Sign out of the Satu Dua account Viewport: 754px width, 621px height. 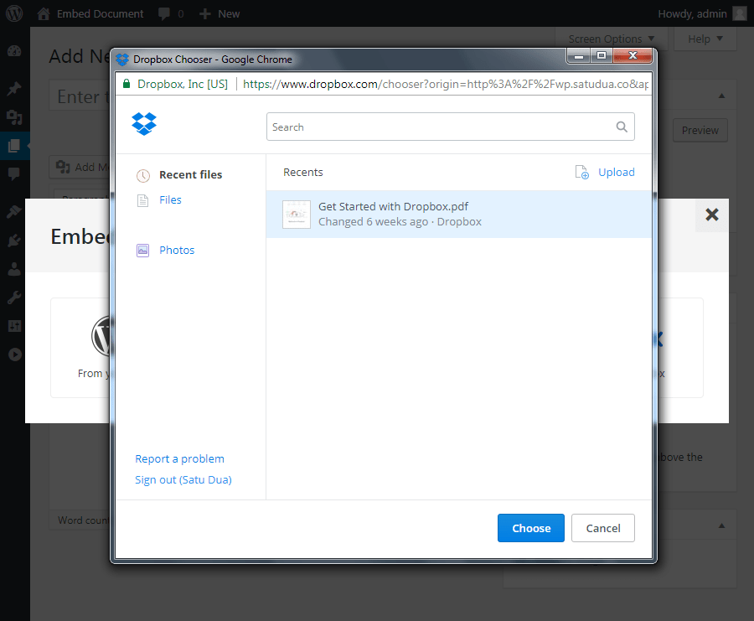(x=183, y=479)
